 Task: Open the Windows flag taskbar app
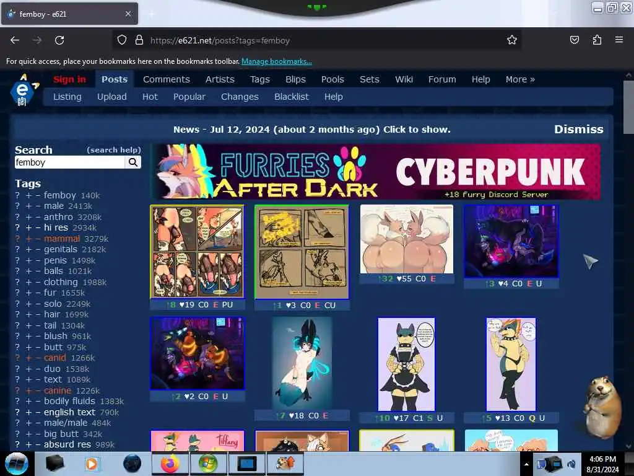208,464
